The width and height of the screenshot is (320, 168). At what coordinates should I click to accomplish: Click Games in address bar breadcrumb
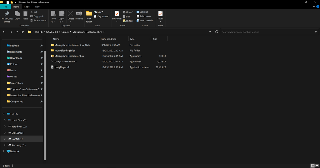tap(65, 32)
